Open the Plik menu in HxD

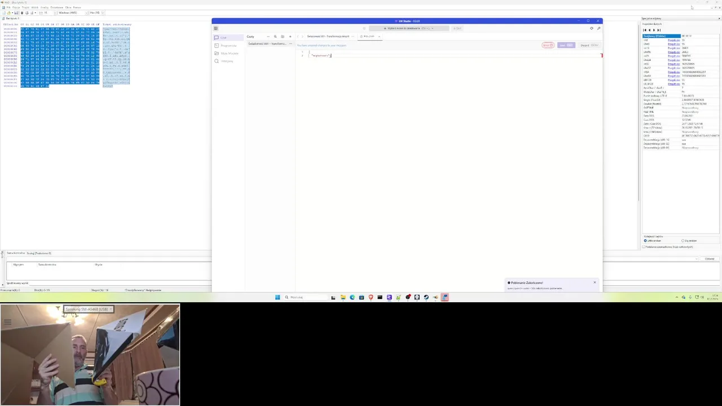[x=8, y=7]
